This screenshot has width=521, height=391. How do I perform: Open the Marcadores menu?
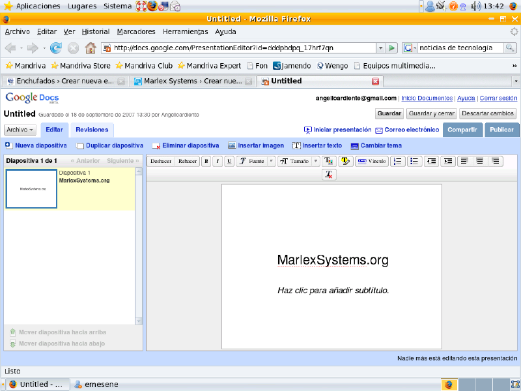(136, 31)
